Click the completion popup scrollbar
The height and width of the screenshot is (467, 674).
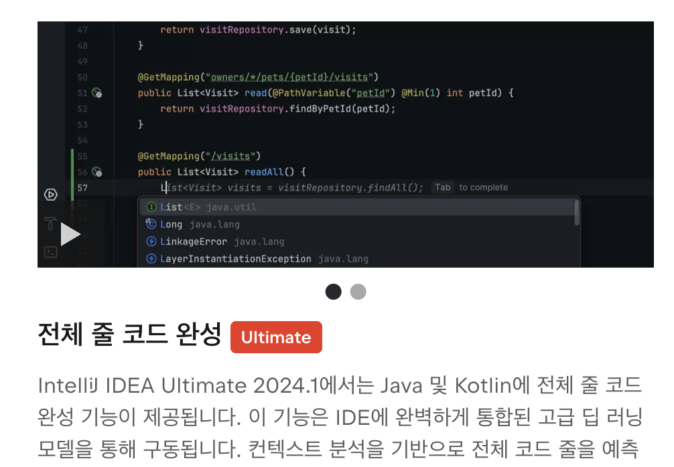point(576,213)
